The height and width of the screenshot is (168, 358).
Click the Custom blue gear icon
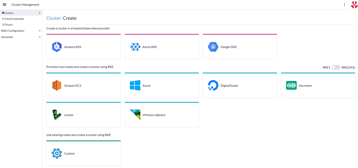[x=57, y=153]
